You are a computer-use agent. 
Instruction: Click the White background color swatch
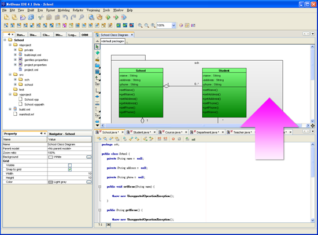[50, 157]
